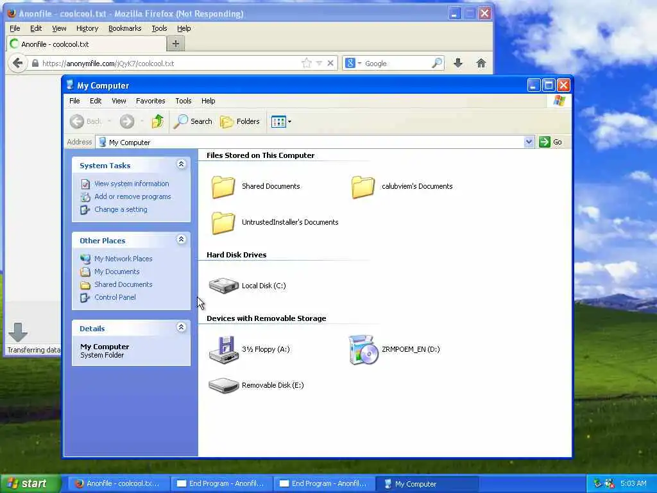The height and width of the screenshot is (493, 657).
Task: Open the Firefox Downloads arrow icon
Action: click(x=458, y=64)
